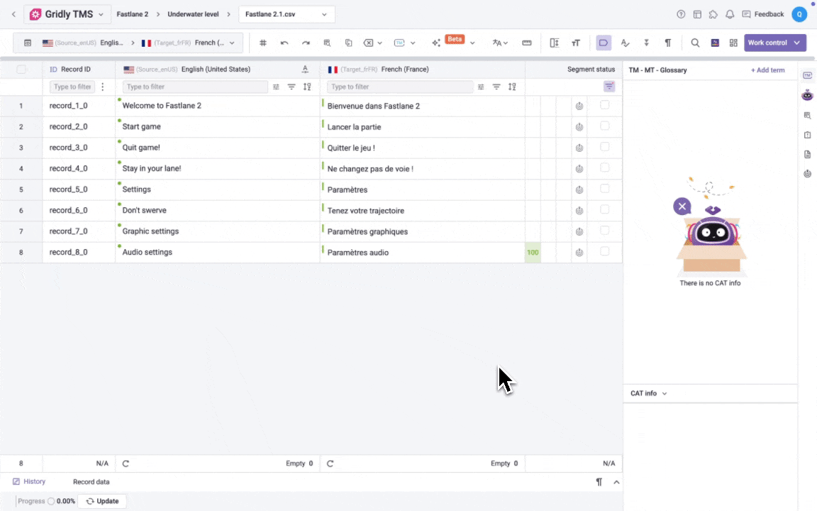Click the undo arrow in the toolbar
The image size is (817, 511).
click(x=284, y=43)
